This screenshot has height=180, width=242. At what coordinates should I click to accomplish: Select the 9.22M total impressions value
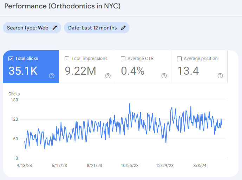click(x=80, y=71)
